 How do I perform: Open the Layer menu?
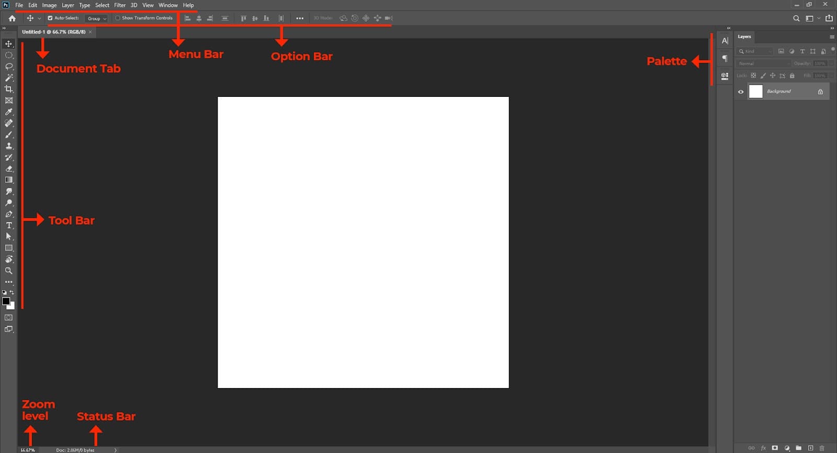click(x=68, y=5)
